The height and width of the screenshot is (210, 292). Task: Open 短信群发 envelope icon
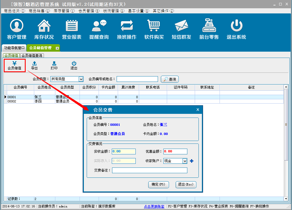point(181,29)
